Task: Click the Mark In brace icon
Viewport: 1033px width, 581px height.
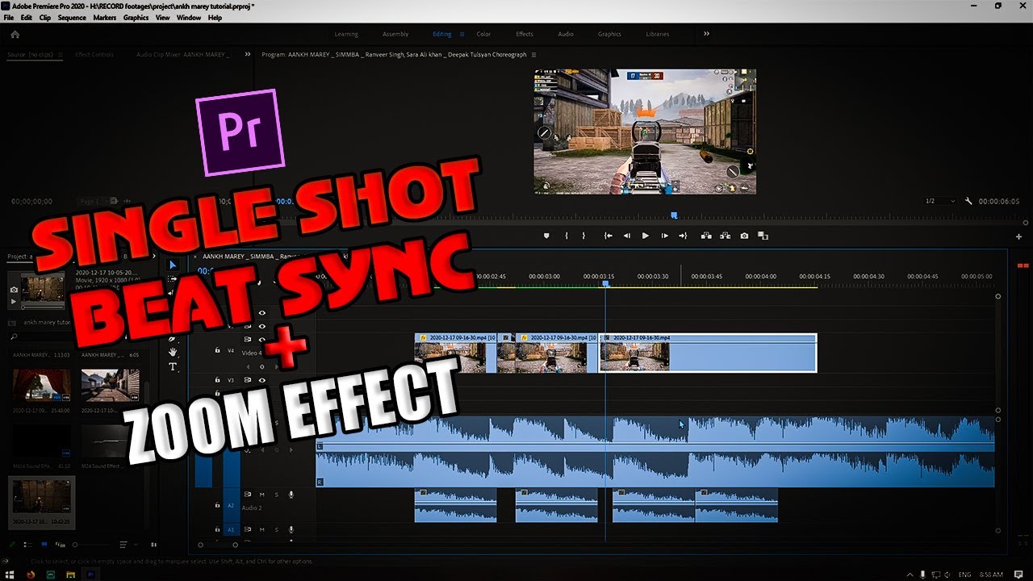Action: point(567,236)
